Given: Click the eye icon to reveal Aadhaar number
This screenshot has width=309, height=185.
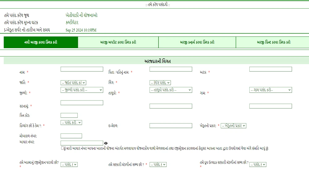Looking at the screenshot, I should 106,143.
